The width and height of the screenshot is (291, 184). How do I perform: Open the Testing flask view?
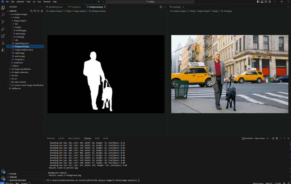pos(3,43)
